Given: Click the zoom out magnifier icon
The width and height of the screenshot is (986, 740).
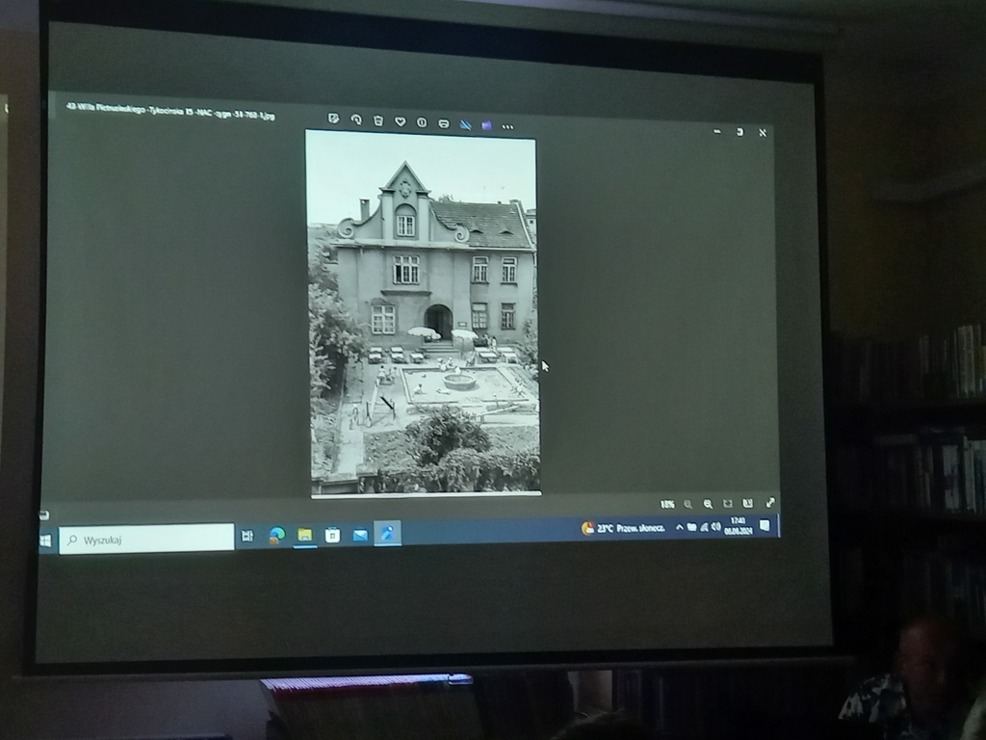Looking at the screenshot, I should (688, 504).
